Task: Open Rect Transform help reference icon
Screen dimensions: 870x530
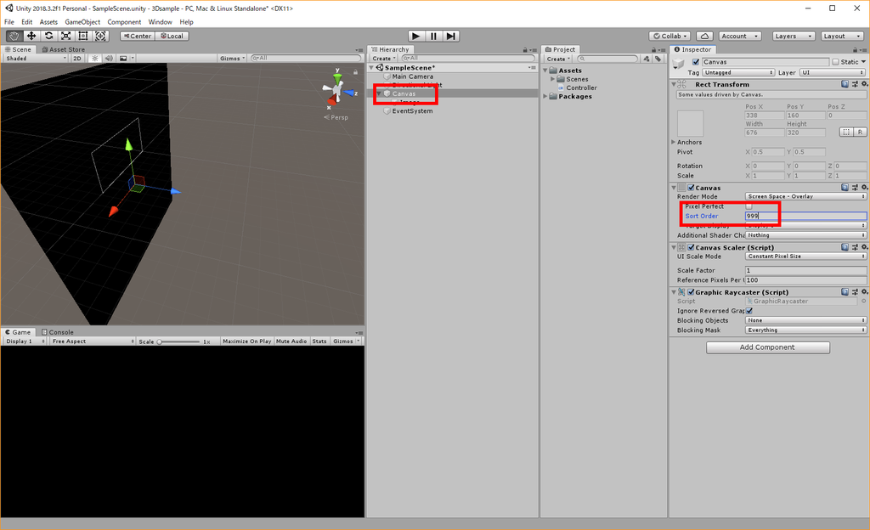Action: click(845, 84)
